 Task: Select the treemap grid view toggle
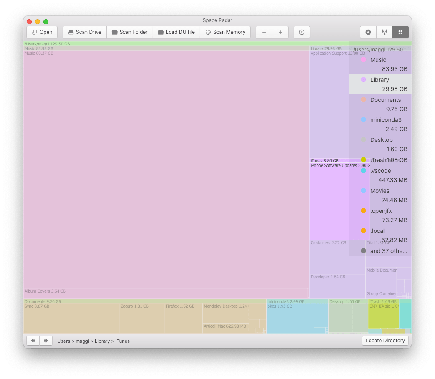(x=400, y=32)
